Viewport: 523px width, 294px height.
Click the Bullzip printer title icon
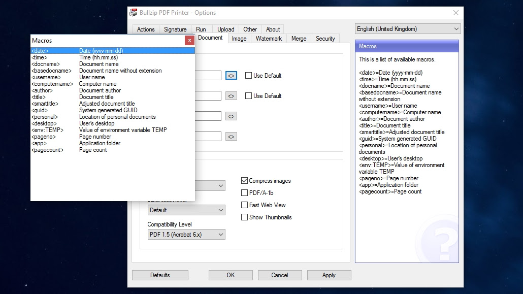click(133, 13)
